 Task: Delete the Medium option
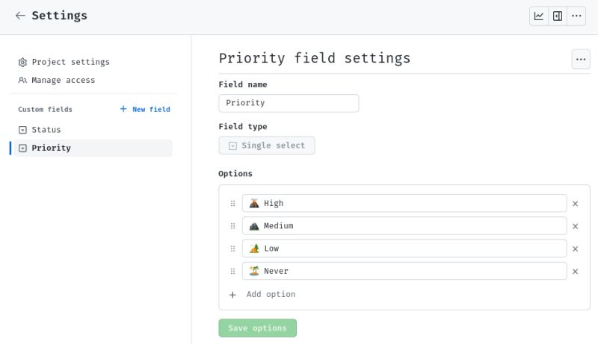[x=576, y=226]
